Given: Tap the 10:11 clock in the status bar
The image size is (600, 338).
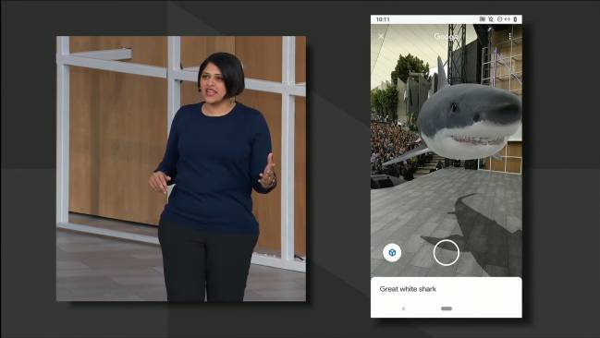Looking at the screenshot, I should click(x=383, y=19).
